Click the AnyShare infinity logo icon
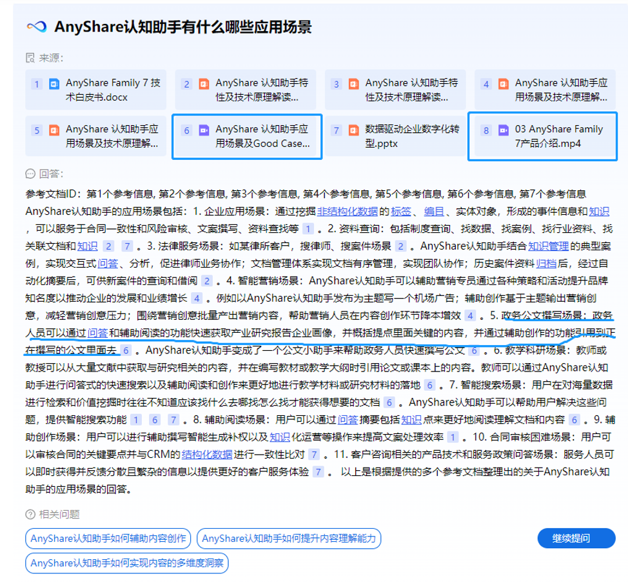This screenshot has width=628, height=583. (x=37, y=26)
